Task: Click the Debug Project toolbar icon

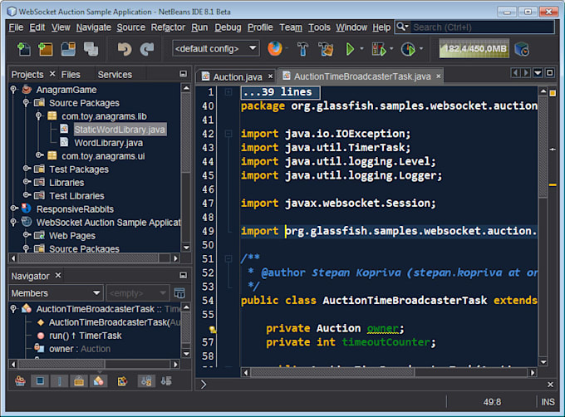Action: click(x=379, y=49)
